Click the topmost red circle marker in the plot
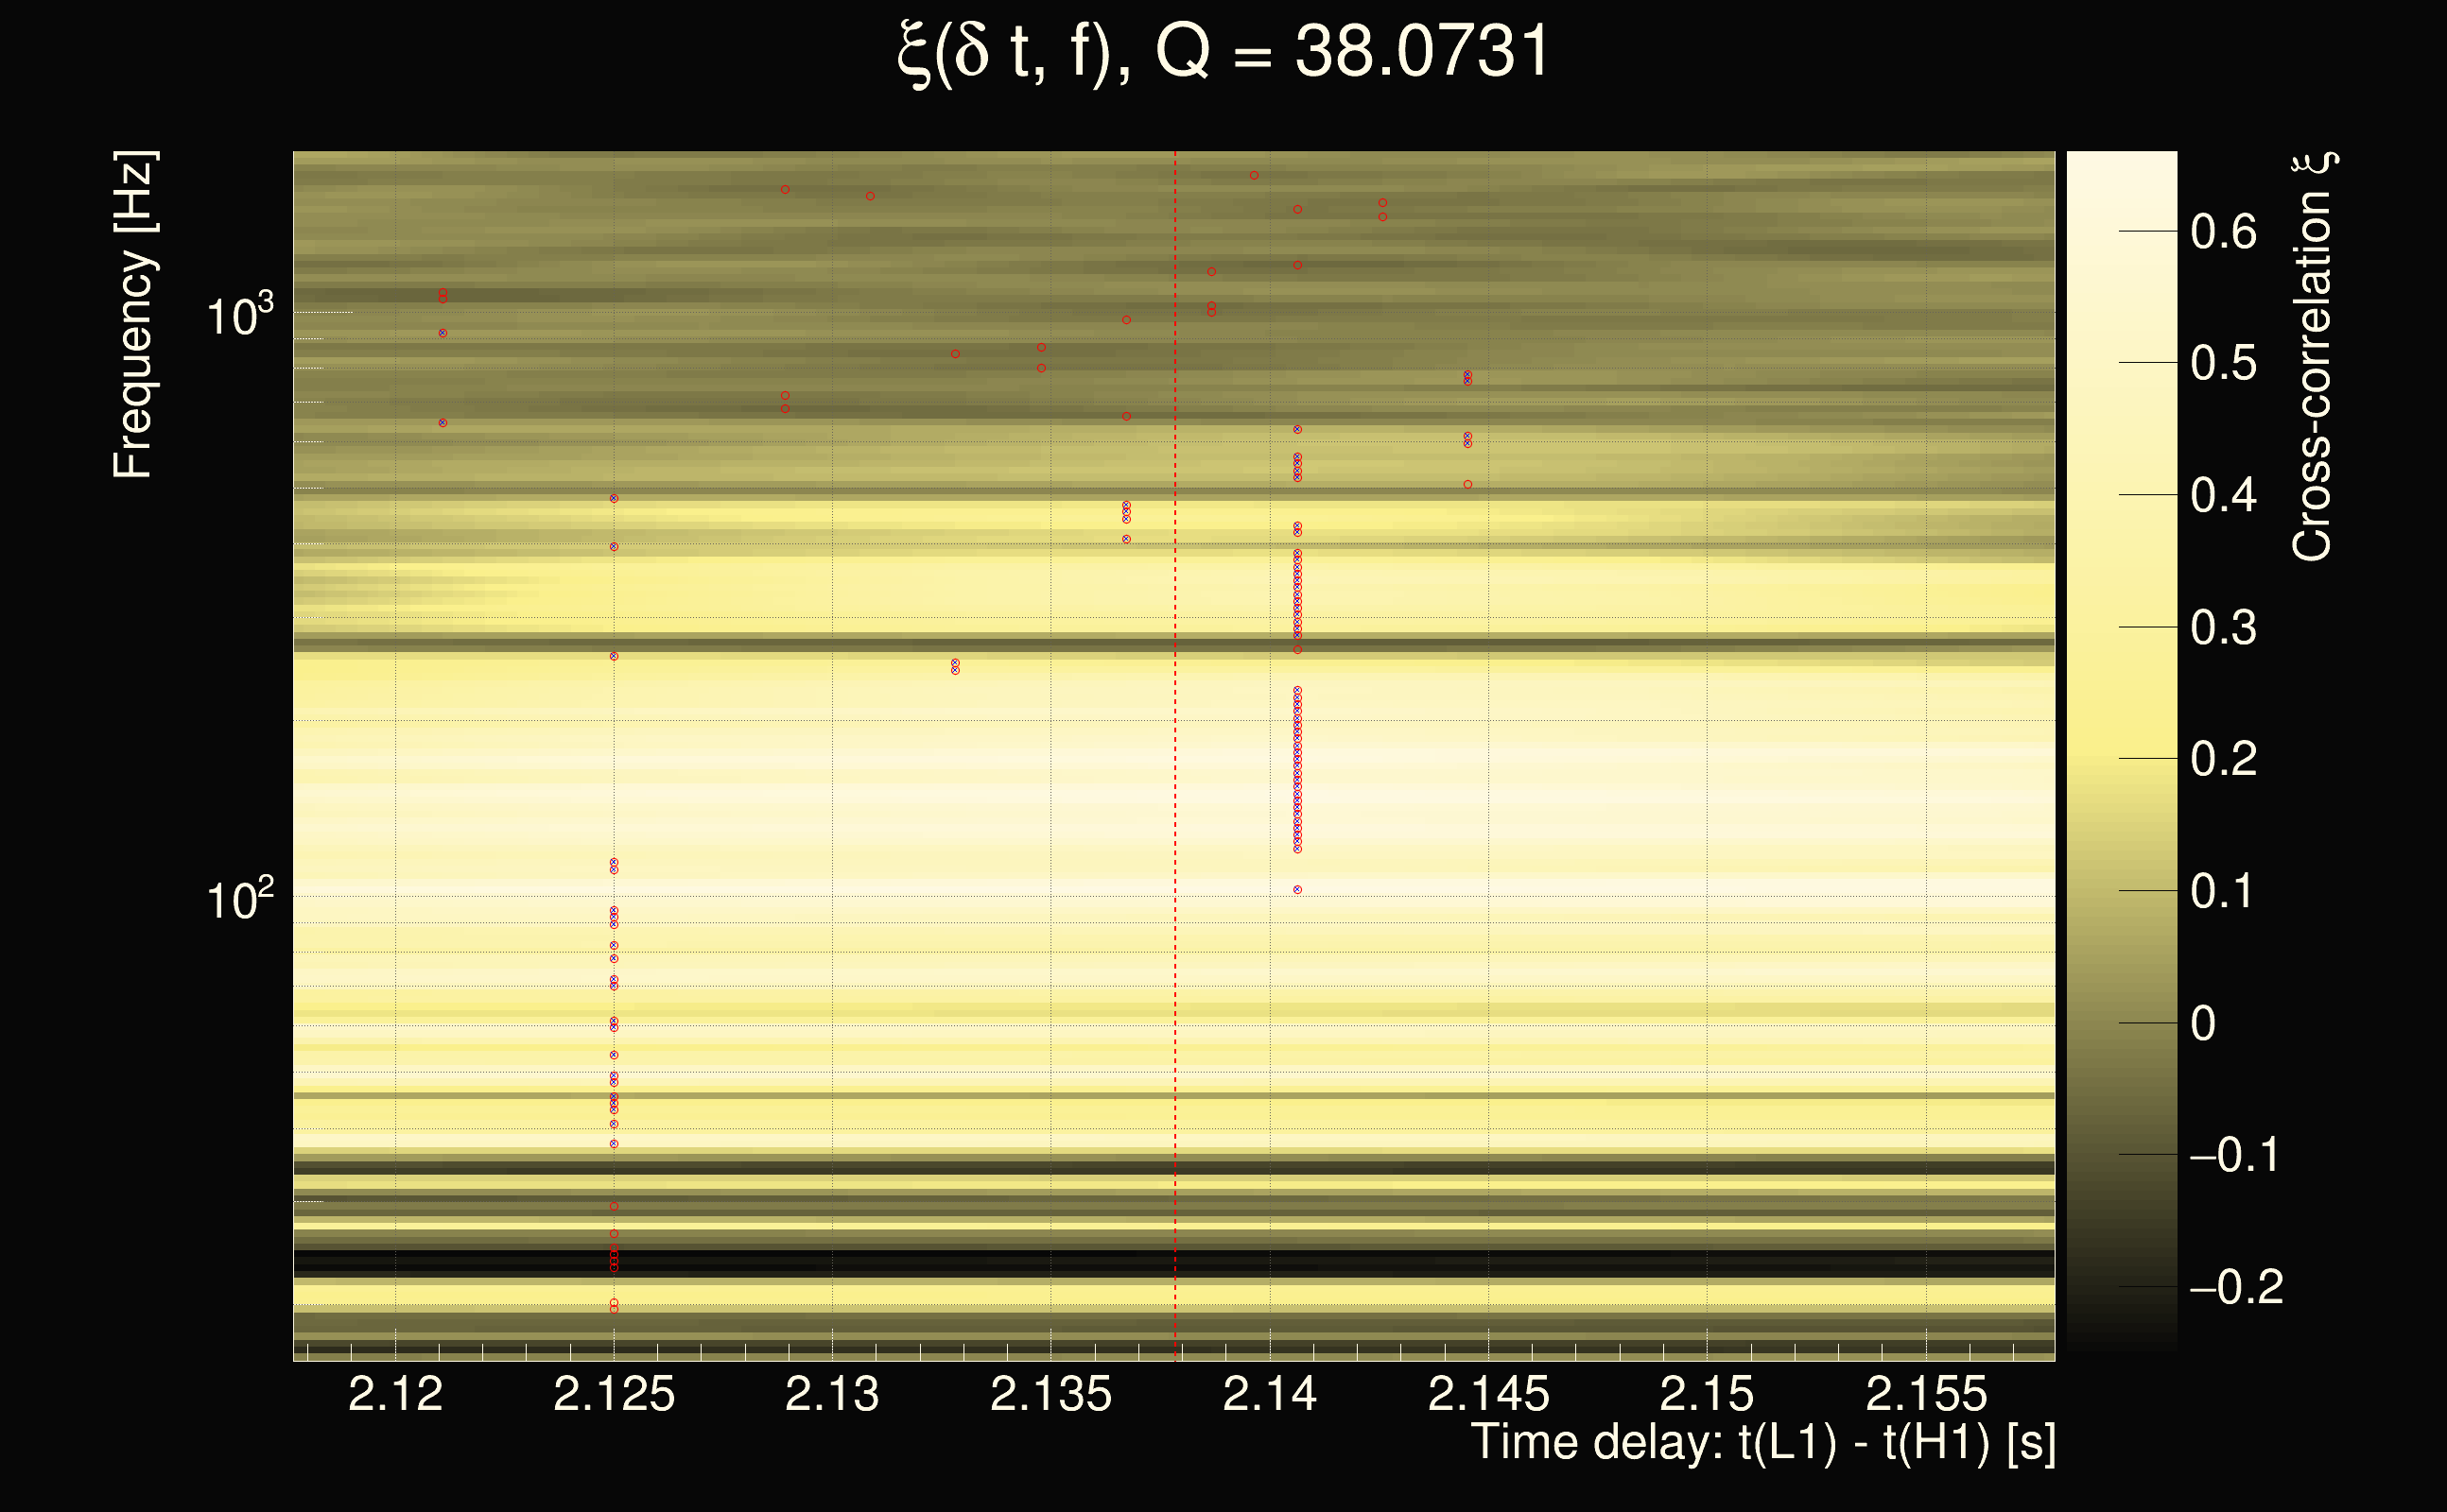Image resolution: width=2447 pixels, height=1512 pixels. [x=1254, y=175]
